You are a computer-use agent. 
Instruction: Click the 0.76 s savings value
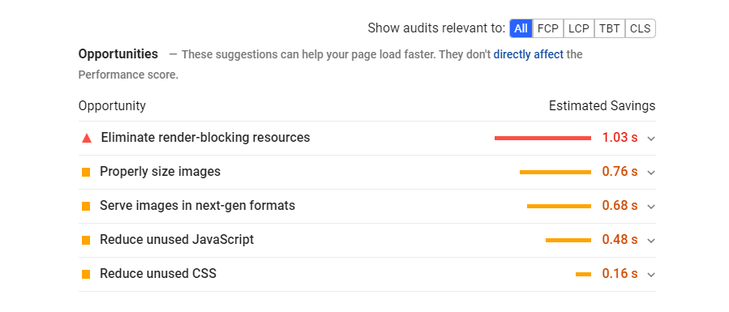pos(620,171)
